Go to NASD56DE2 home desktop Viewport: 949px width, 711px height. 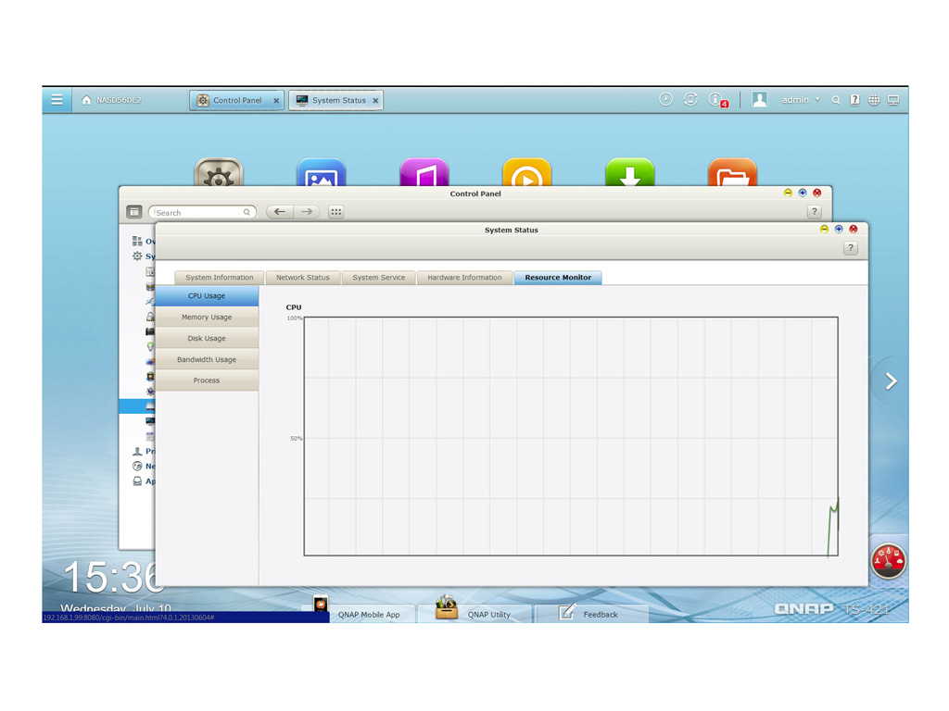click(x=111, y=100)
